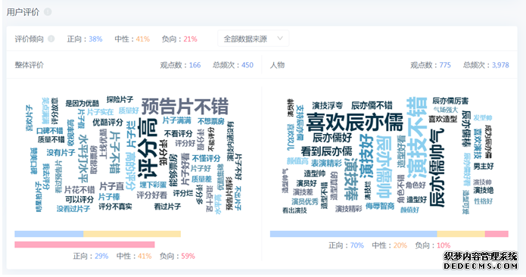
Task: Select the 喜欢辰亦儒 word in the cloud
Action: [x=355, y=122]
